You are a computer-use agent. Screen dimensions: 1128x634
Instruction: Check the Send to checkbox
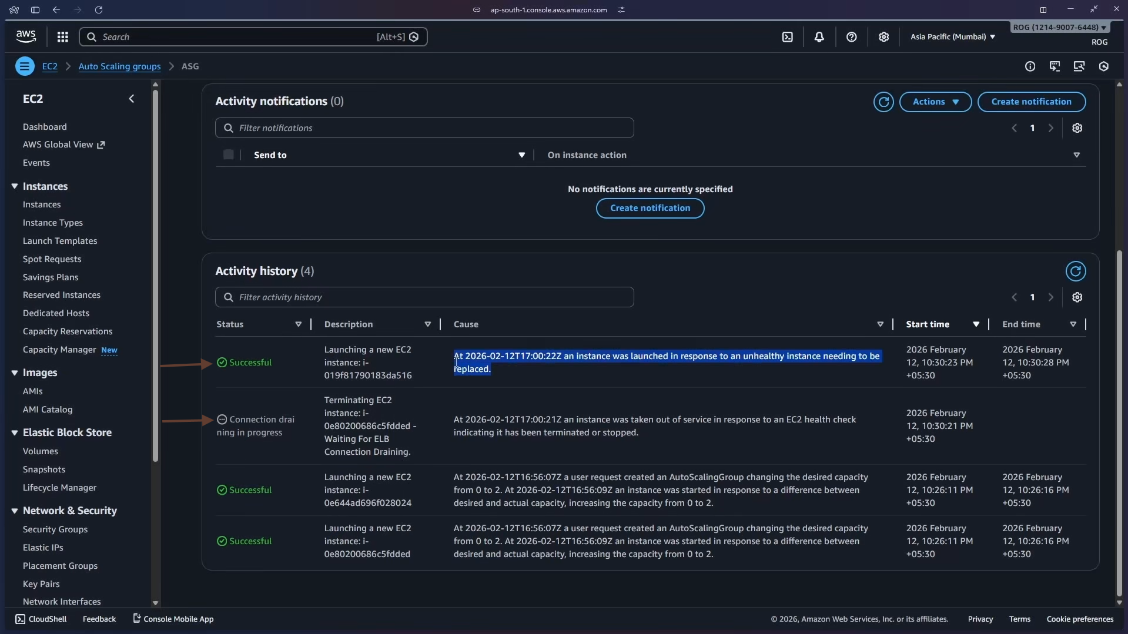(229, 155)
